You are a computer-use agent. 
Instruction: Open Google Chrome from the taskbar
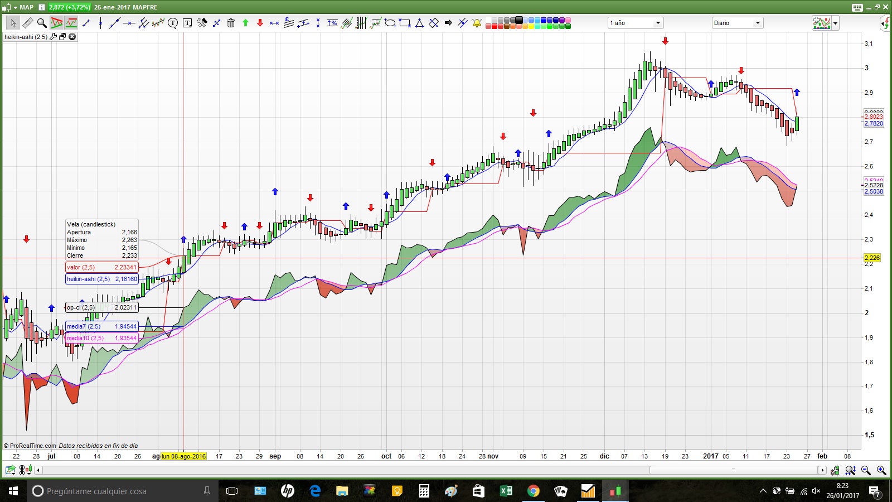[x=534, y=491]
